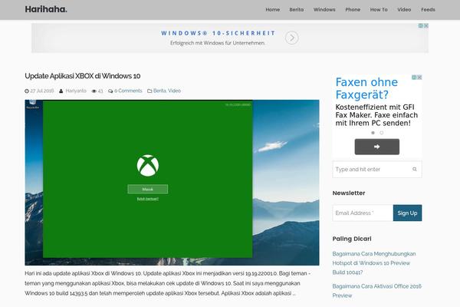Close the top banner ad

(x=426, y=26)
